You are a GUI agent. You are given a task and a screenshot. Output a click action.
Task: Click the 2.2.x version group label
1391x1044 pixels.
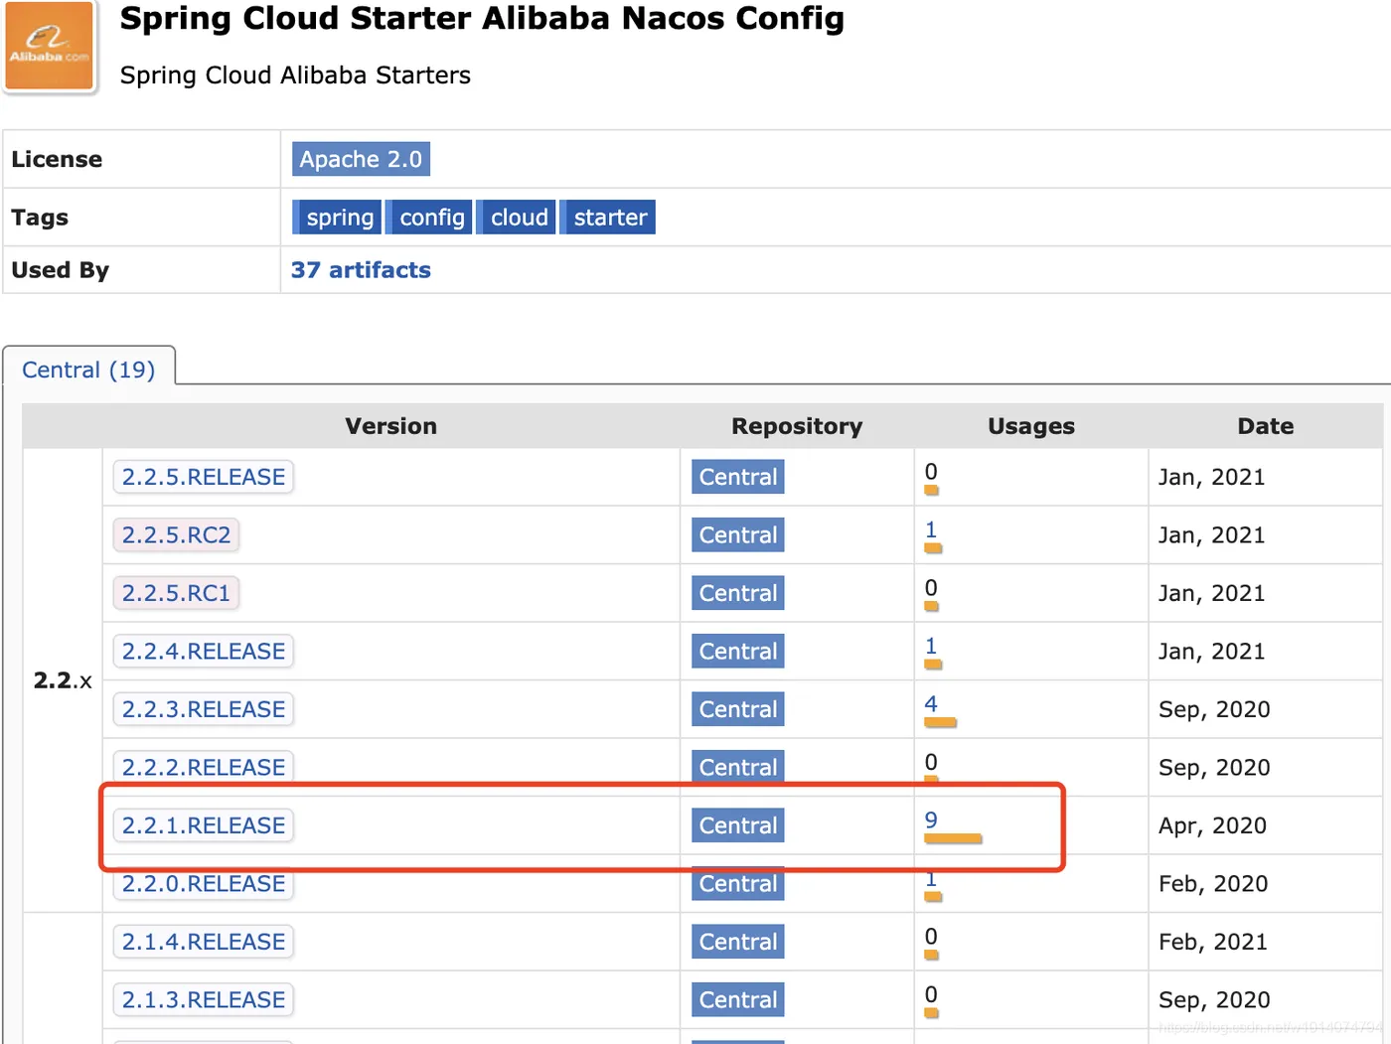(x=63, y=680)
